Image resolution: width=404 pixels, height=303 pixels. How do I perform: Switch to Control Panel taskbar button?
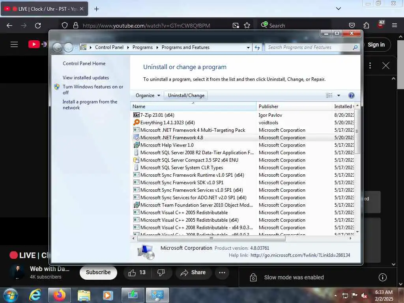[157, 295]
